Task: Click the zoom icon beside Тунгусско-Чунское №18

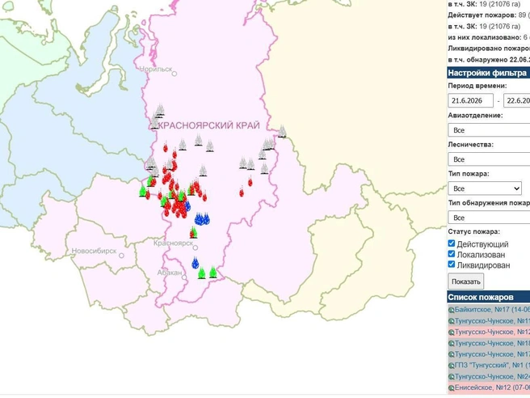Action: (x=451, y=344)
